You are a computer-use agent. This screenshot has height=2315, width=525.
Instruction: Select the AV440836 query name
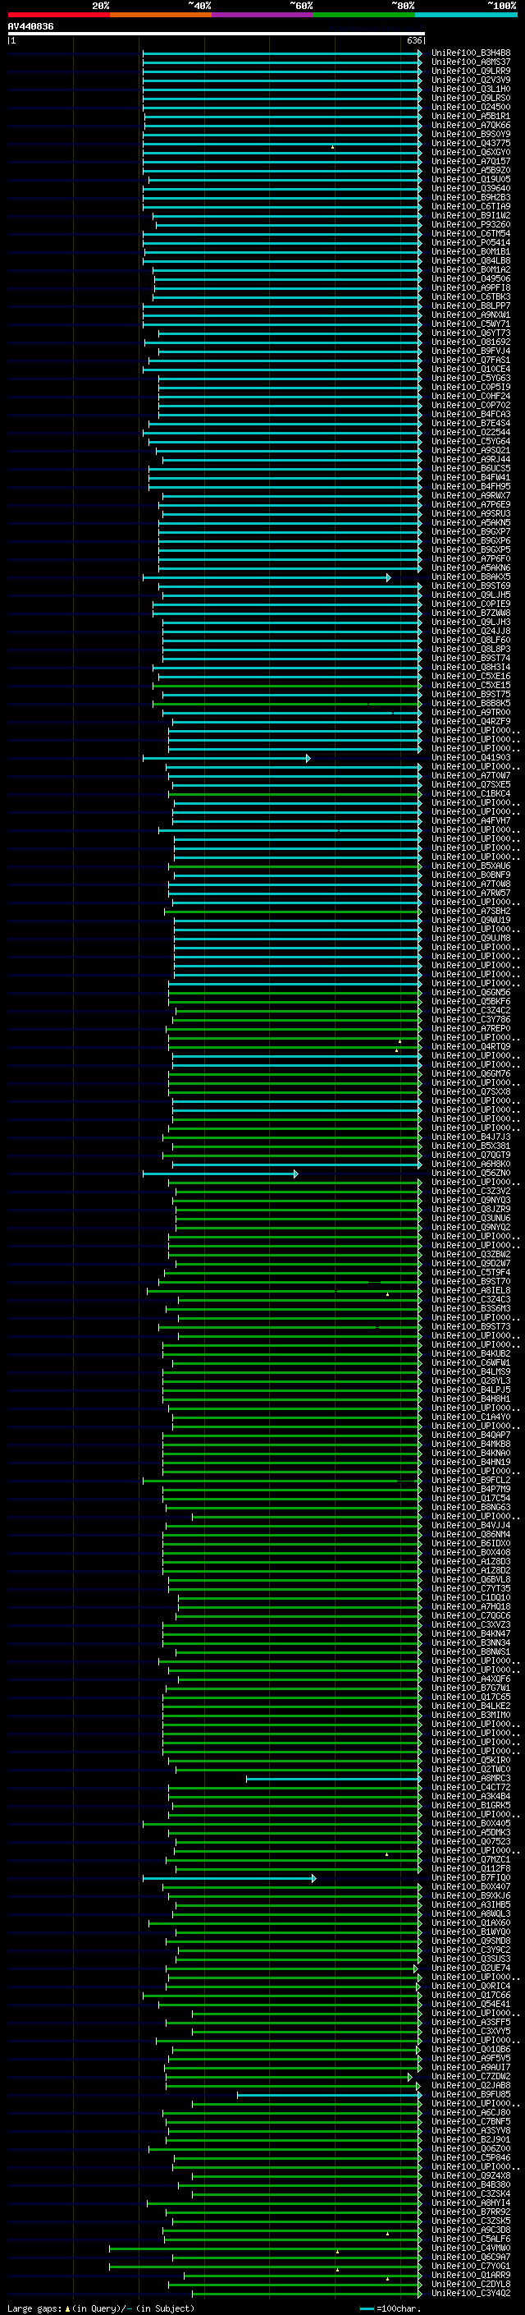pos(30,27)
